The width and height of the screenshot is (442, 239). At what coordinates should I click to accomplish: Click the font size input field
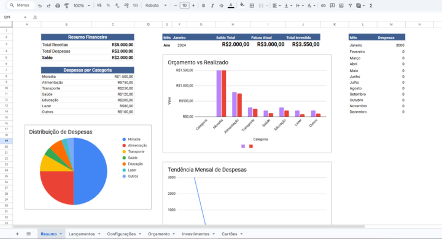click(x=184, y=6)
